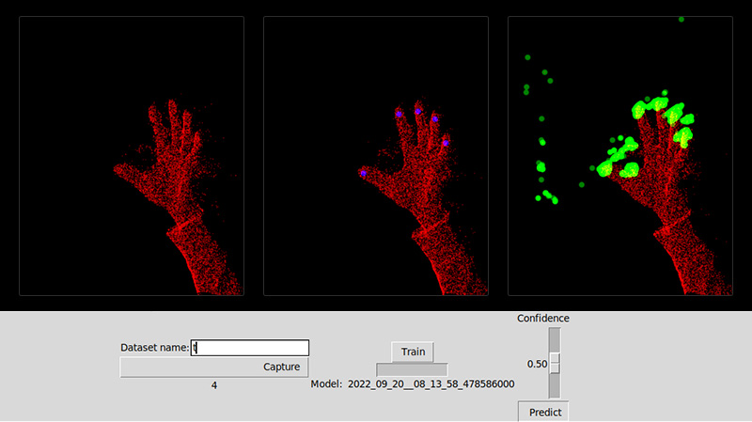Click the blue thumb-tip marker in middle panel
This screenshot has width=752, height=422.
363,173
